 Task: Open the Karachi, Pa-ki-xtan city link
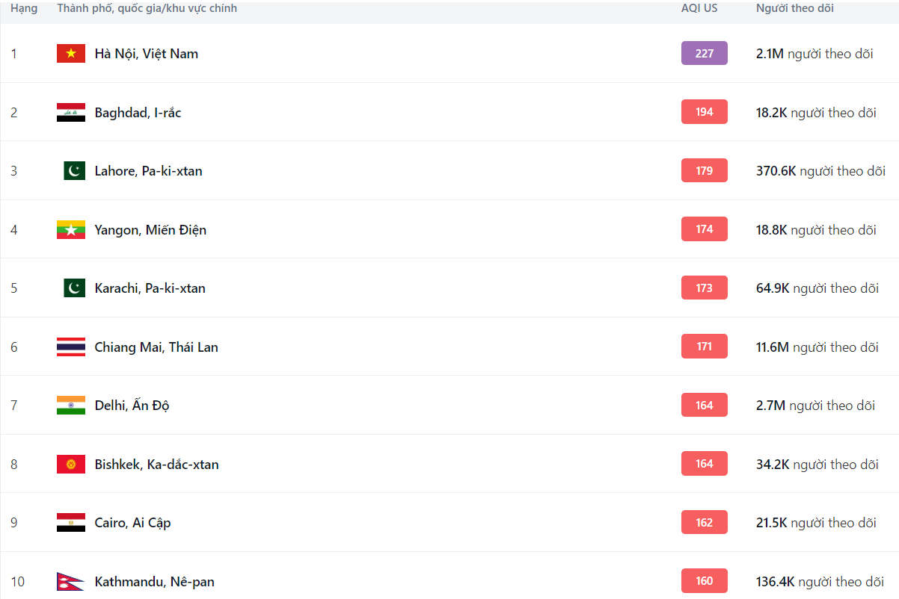coord(150,288)
